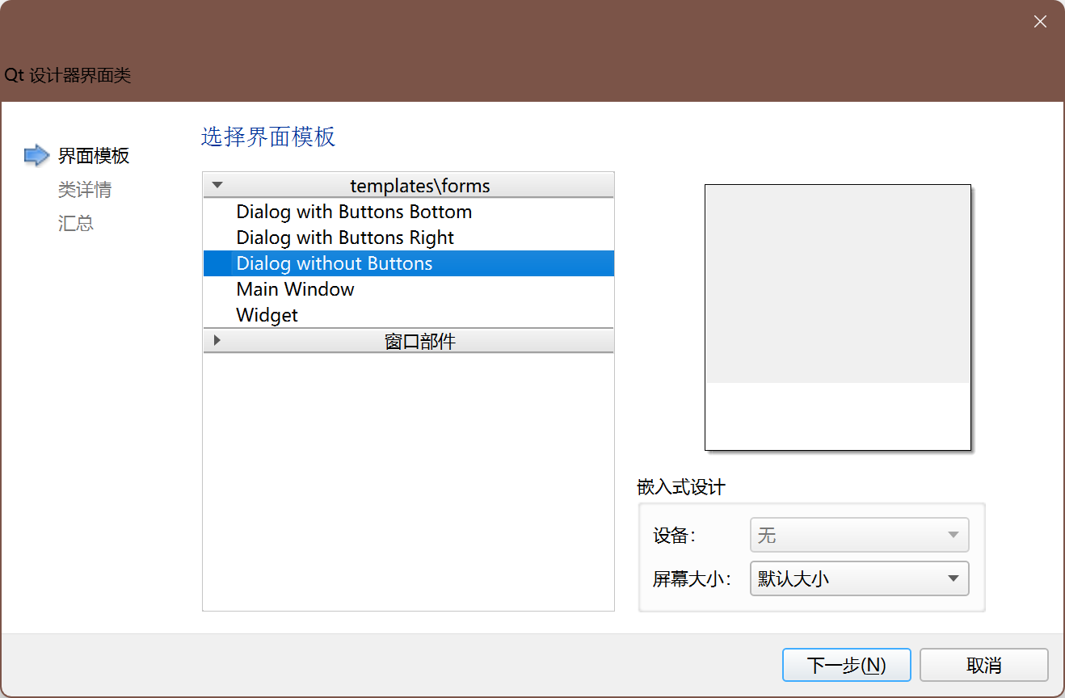Select the Dialog with Buttons Bottom template
The image size is (1065, 698).
coord(408,212)
